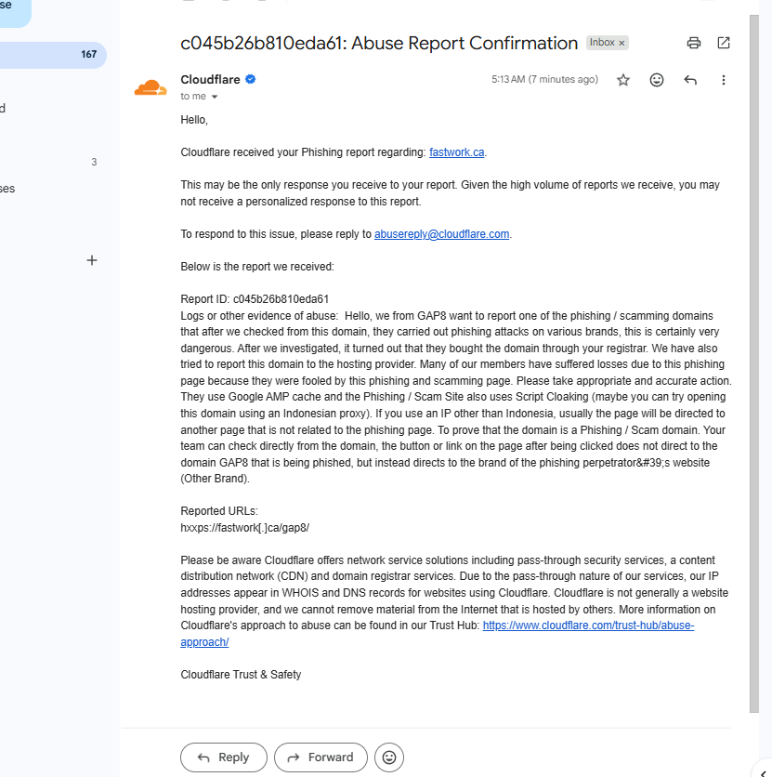Click 'Below is the report we received:' text
The height and width of the screenshot is (777, 772).
pos(257,267)
